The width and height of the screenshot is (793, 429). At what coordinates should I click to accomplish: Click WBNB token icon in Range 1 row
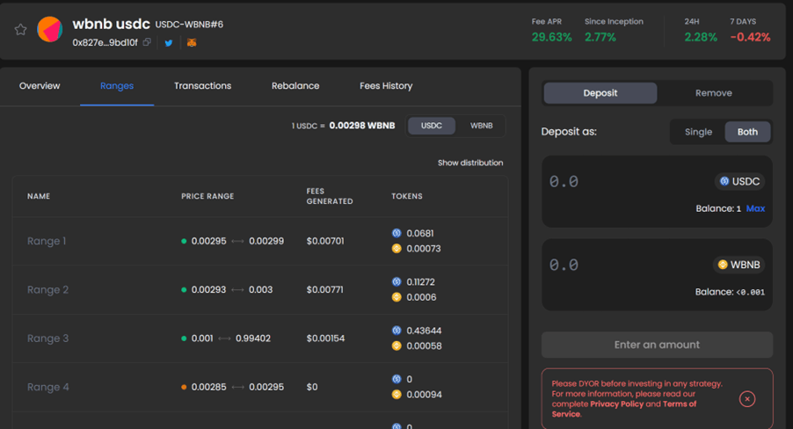[x=396, y=249]
